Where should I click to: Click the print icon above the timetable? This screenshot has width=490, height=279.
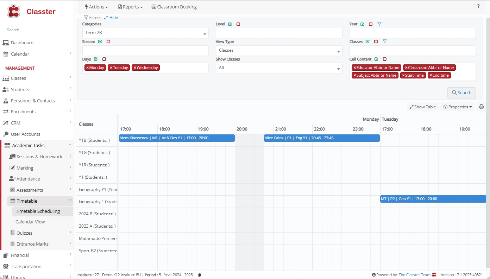tap(481, 107)
